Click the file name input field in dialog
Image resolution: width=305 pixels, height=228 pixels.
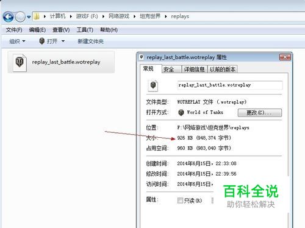click(x=230, y=85)
